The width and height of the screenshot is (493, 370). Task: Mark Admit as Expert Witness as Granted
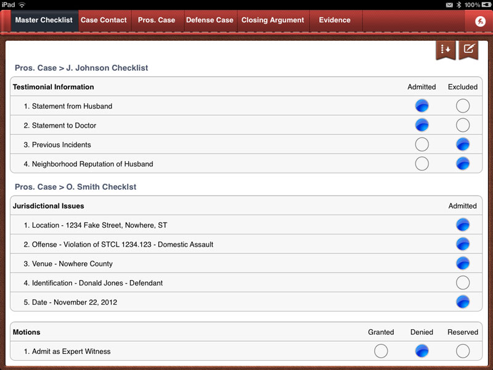click(381, 351)
